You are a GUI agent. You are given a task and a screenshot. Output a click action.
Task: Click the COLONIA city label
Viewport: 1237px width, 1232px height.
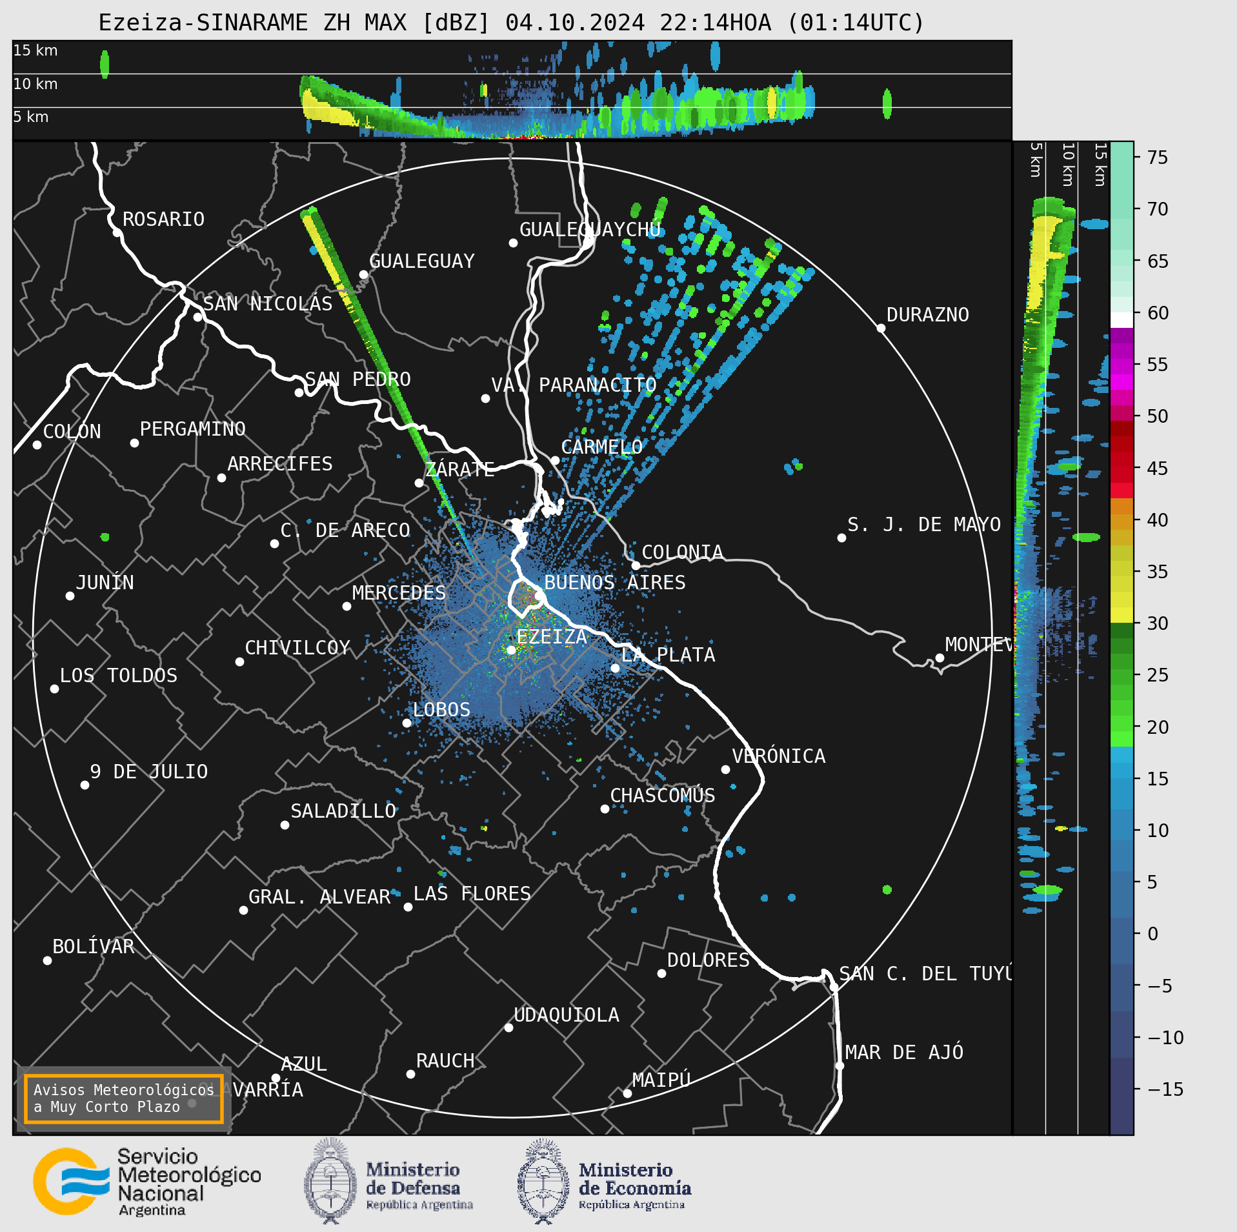tap(682, 552)
